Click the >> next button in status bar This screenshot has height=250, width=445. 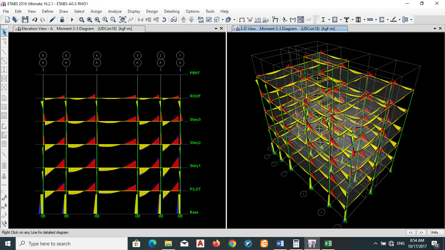coord(421,232)
